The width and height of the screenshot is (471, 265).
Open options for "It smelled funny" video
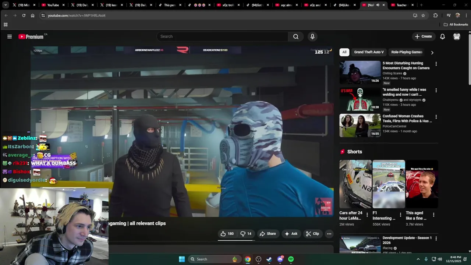click(x=436, y=91)
